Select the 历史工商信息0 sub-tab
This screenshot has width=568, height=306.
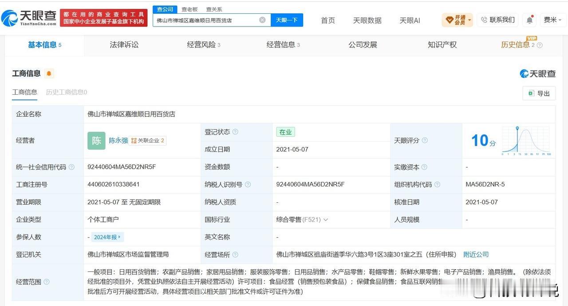tap(67, 92)
